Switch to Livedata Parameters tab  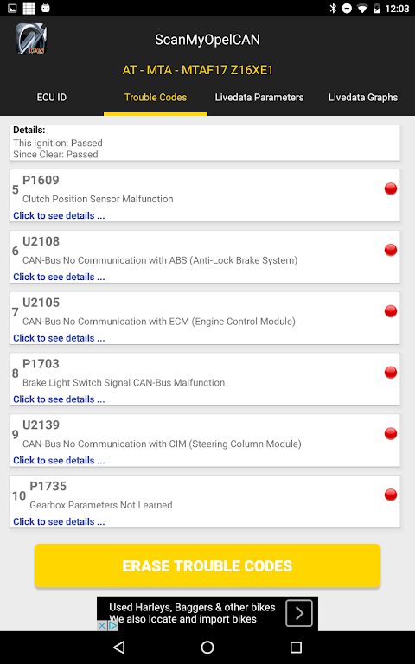(x=259, y=98)
